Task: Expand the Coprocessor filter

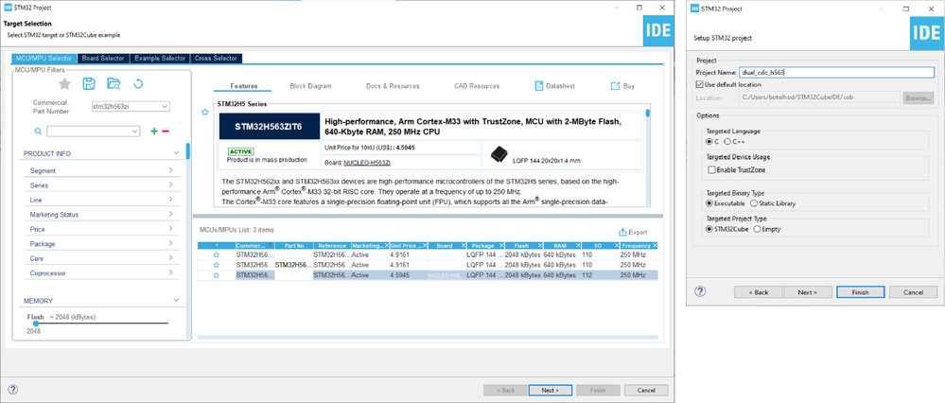Action: pyautogui.click(x=171, y=272)
